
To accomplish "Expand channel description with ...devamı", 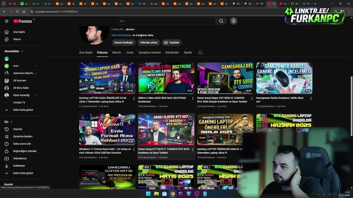I will point(129,29).
